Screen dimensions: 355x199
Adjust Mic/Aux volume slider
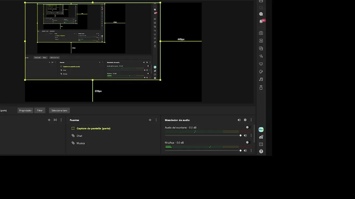tap(203, 151)
